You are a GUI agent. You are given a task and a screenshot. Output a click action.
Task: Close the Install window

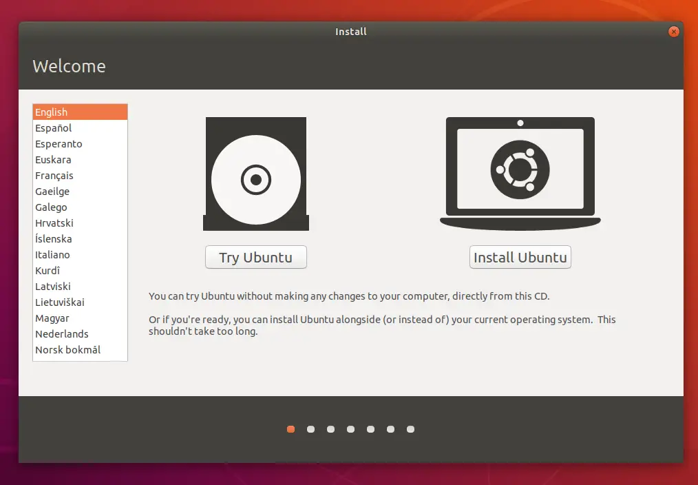tap(673, 31)
